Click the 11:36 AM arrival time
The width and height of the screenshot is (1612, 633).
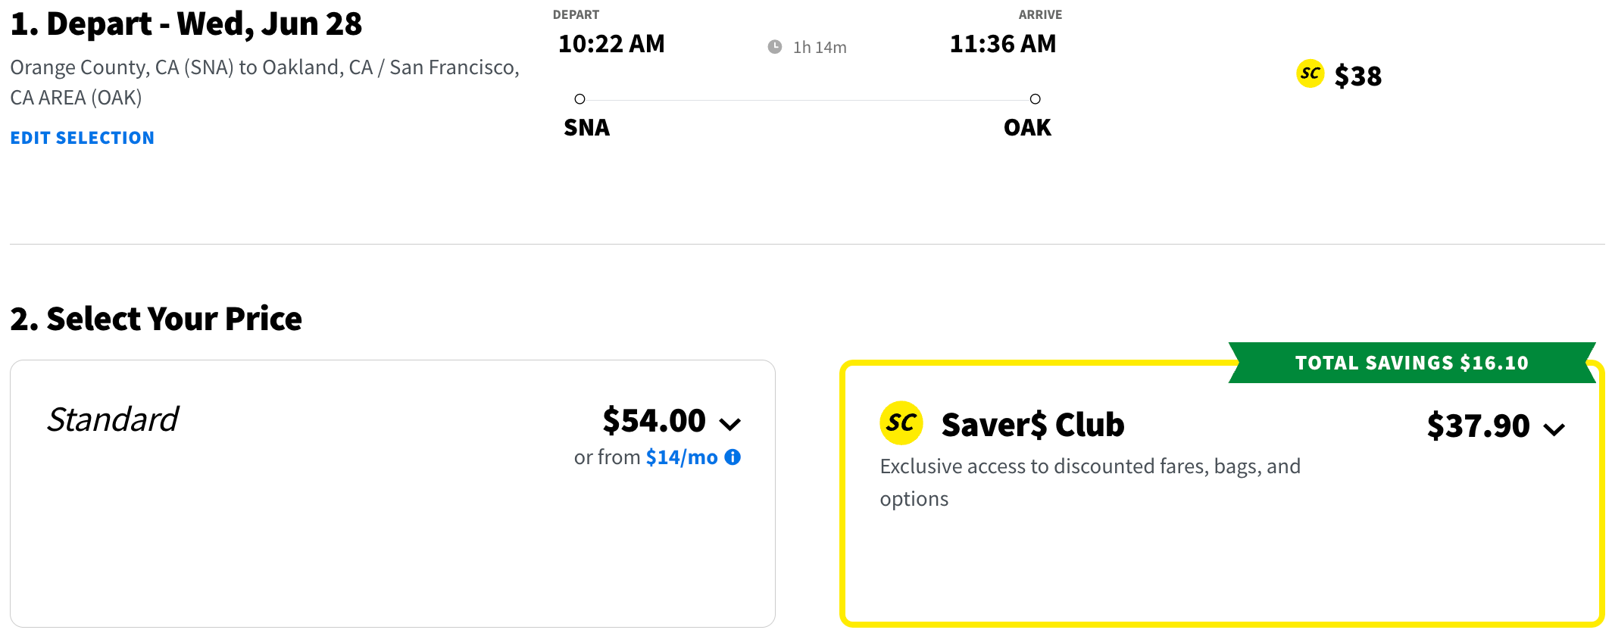click(x=1002, y=44)
